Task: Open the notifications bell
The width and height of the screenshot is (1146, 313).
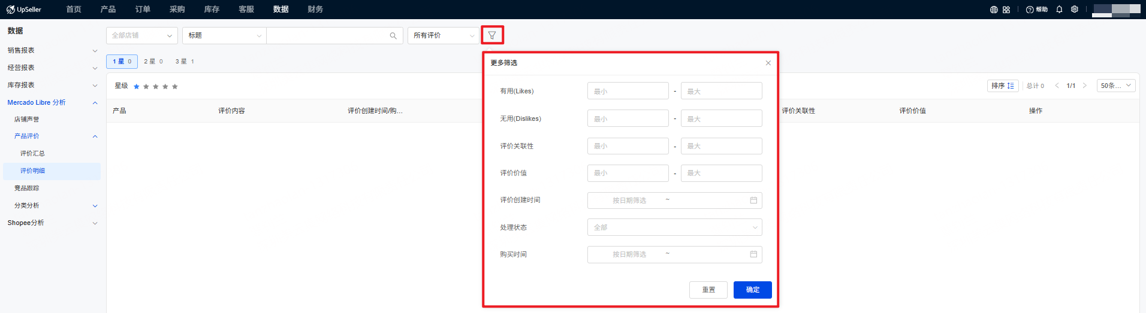Action: [x=1059, y=10]
